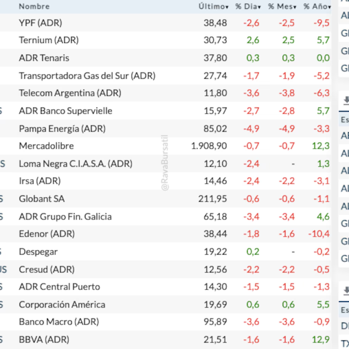Click the Nombre column header
349x349 pixels.
click(34, 6)
